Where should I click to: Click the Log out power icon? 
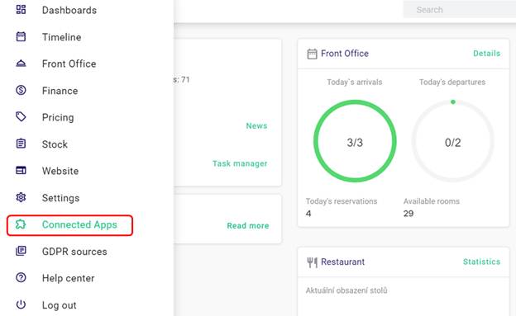point(21,304)
